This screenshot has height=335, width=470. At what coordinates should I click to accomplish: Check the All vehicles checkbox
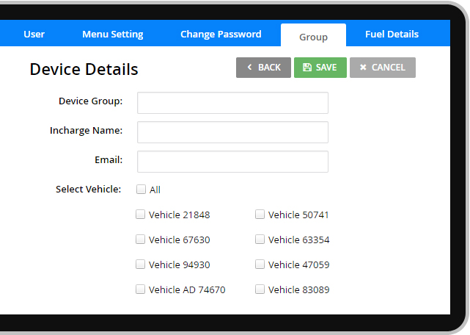[x=141, y=190]
